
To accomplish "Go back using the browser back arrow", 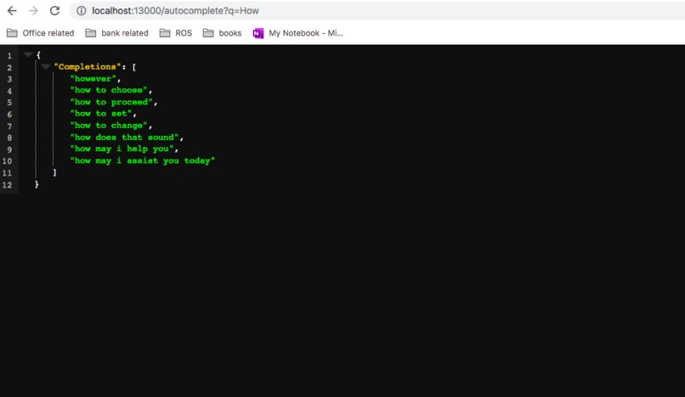I will pyautogui.click(x=12, y=10).
